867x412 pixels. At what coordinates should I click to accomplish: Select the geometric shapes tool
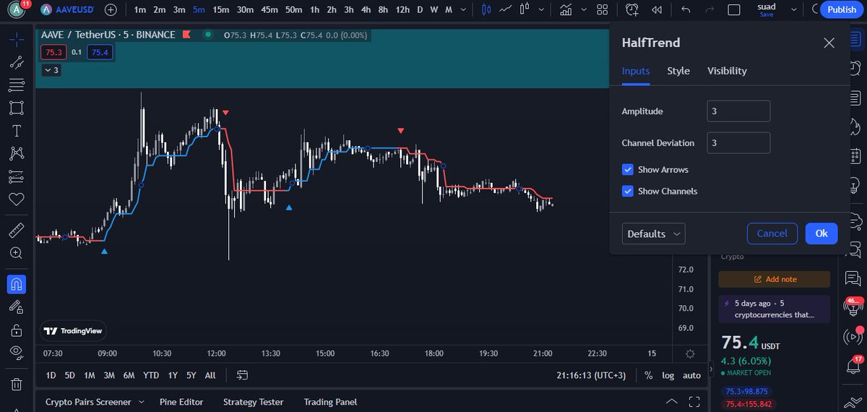[x=16, y=108]
